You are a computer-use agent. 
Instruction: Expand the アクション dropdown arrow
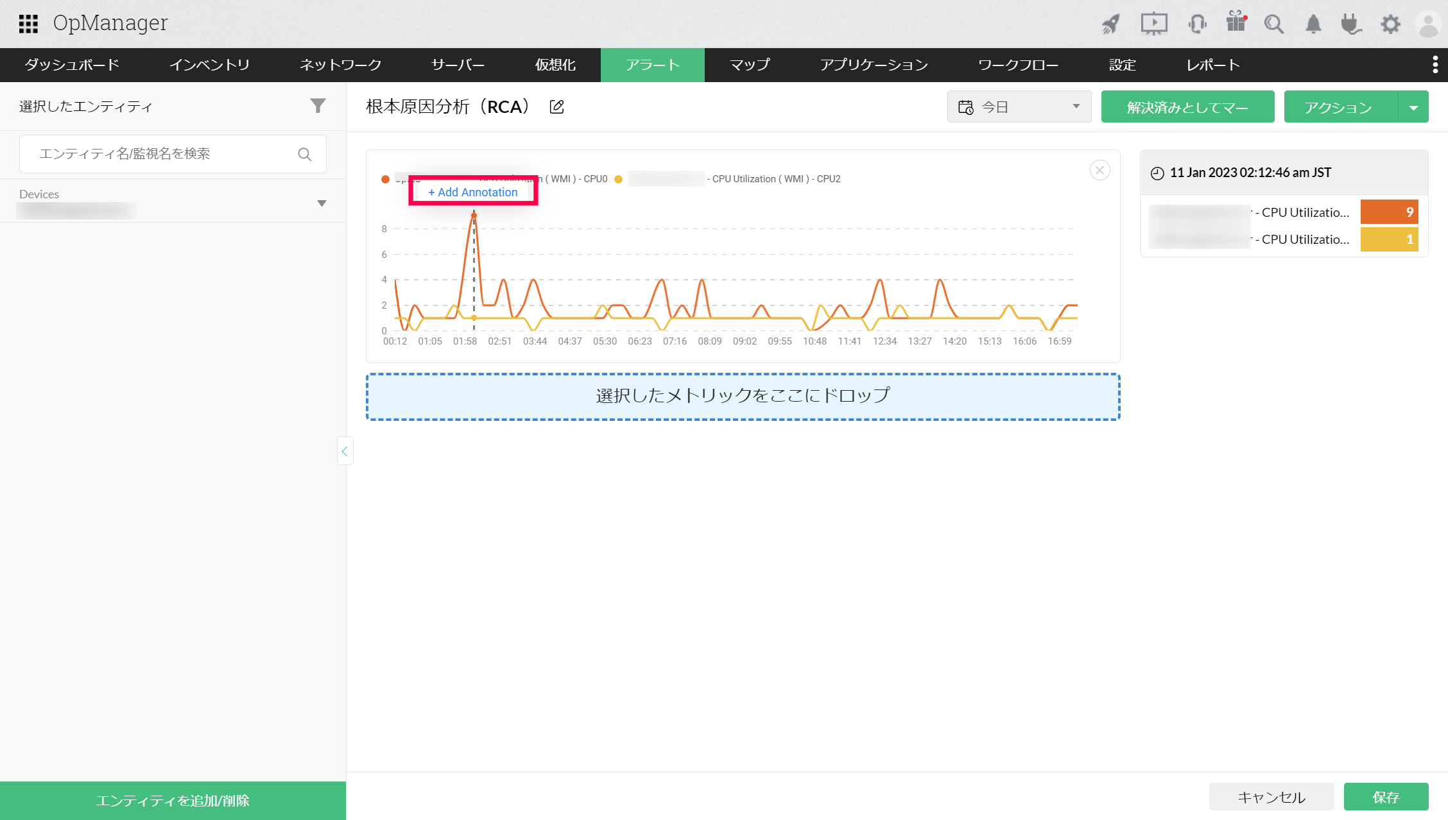pyautogui.click(x=1413, y=107)
